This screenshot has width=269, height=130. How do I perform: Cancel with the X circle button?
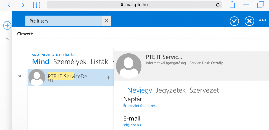click(249, 21)
